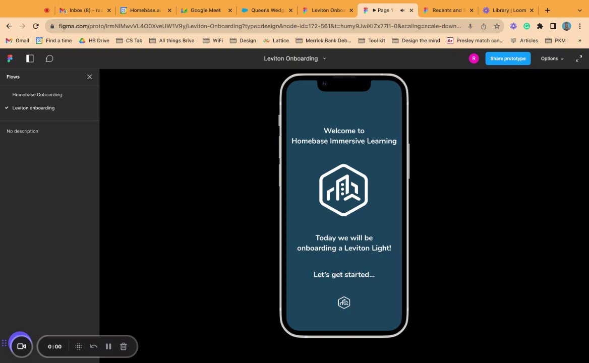Mute the Page 1 tab via speaker icon

coord(402,10)
